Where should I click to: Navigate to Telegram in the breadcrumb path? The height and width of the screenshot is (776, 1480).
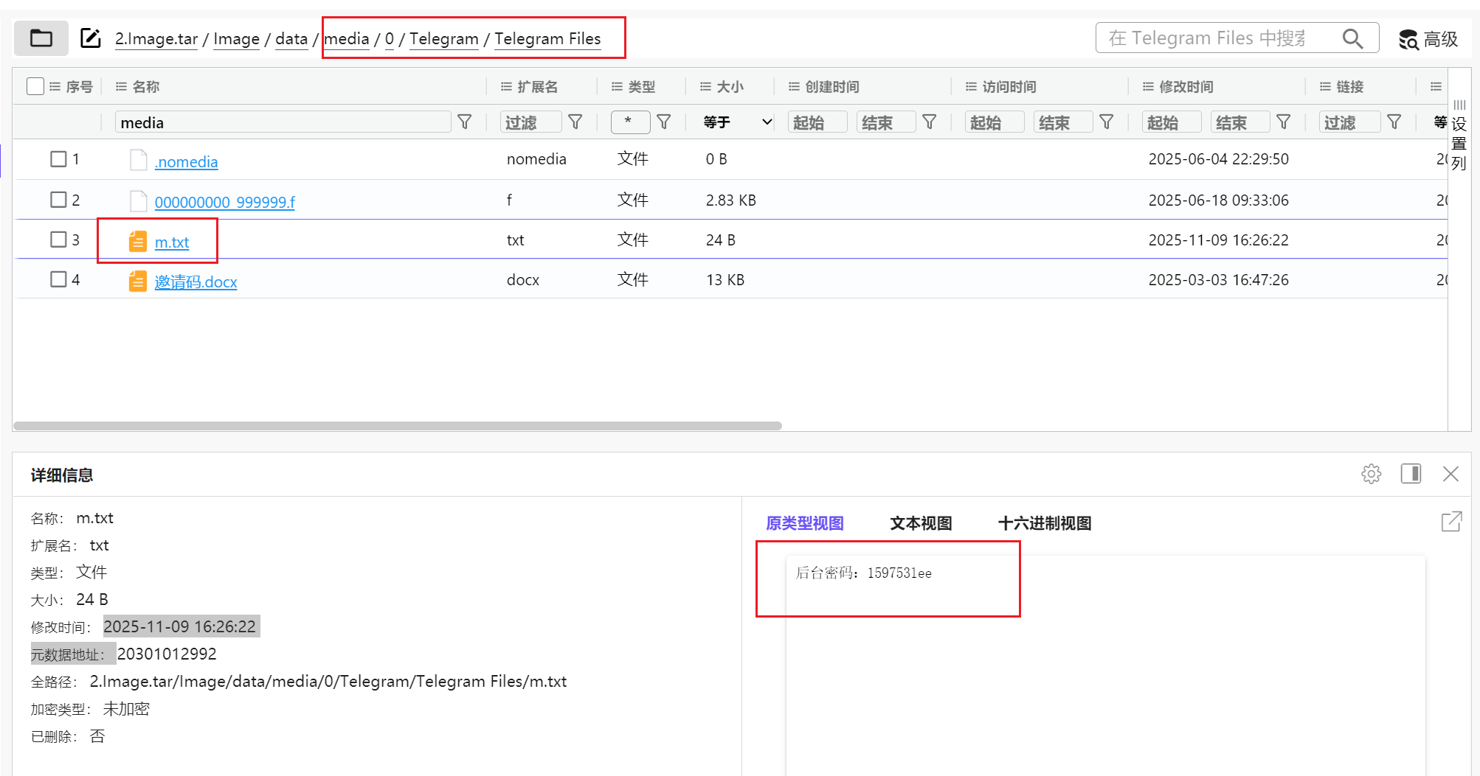point(443,39)
